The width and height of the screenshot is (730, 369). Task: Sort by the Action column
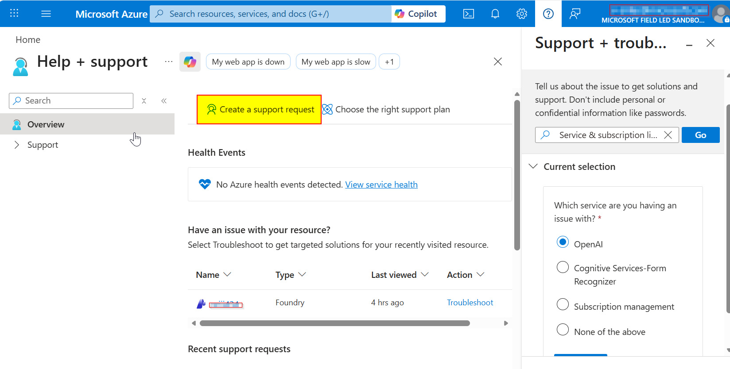[x=466, y=275]
